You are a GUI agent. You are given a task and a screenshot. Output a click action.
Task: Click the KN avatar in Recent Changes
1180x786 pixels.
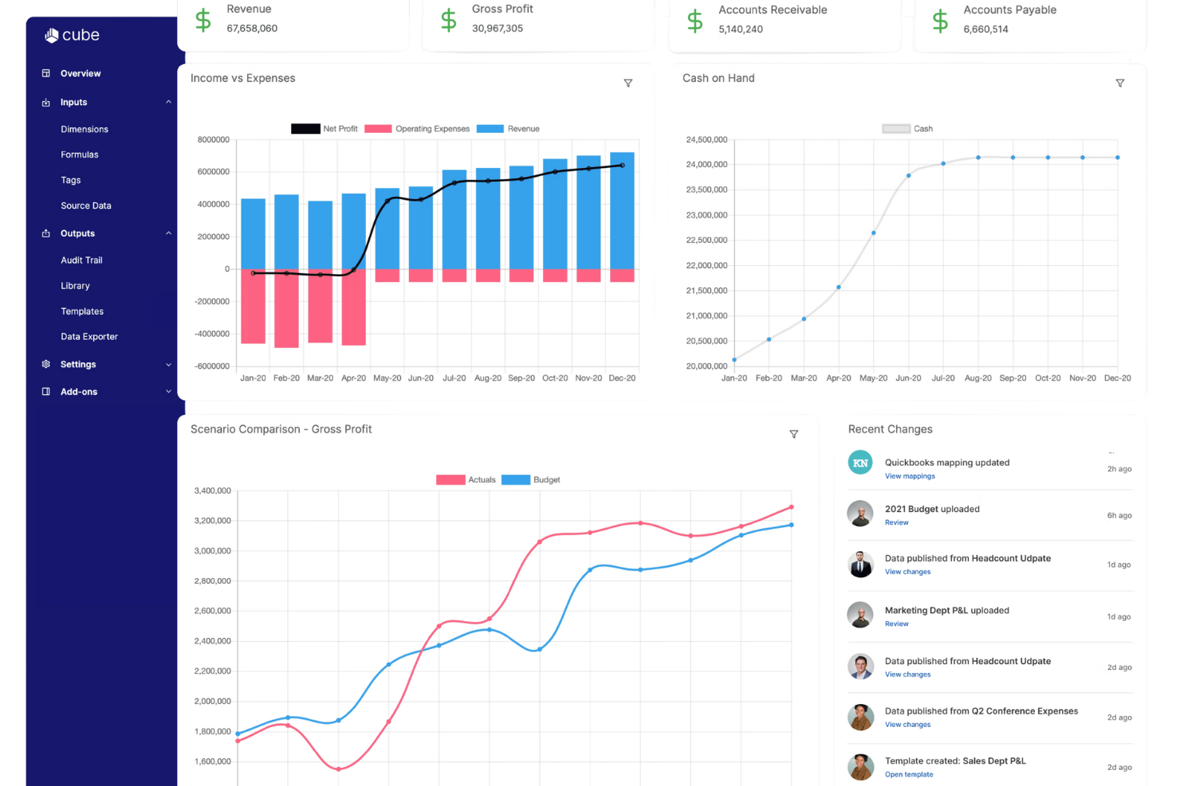860,463
